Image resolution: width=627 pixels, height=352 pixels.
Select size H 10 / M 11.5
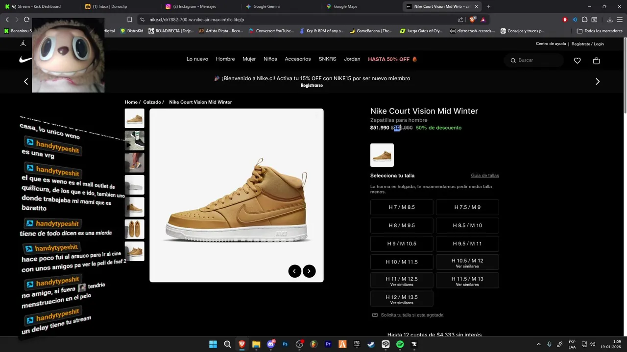[x=402, y=262]
